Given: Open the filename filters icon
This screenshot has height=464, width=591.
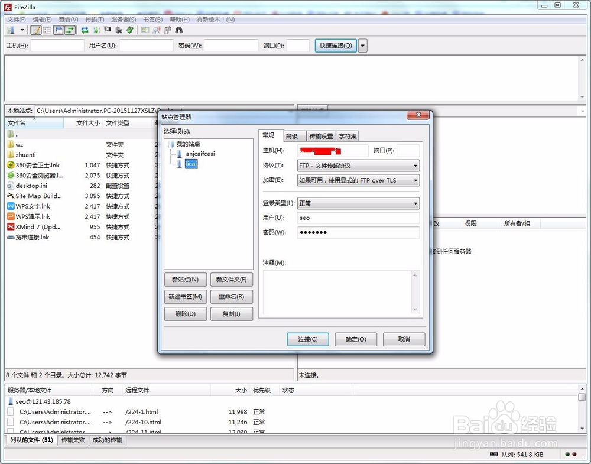Looking at the screenshot, I should point(145,30).
